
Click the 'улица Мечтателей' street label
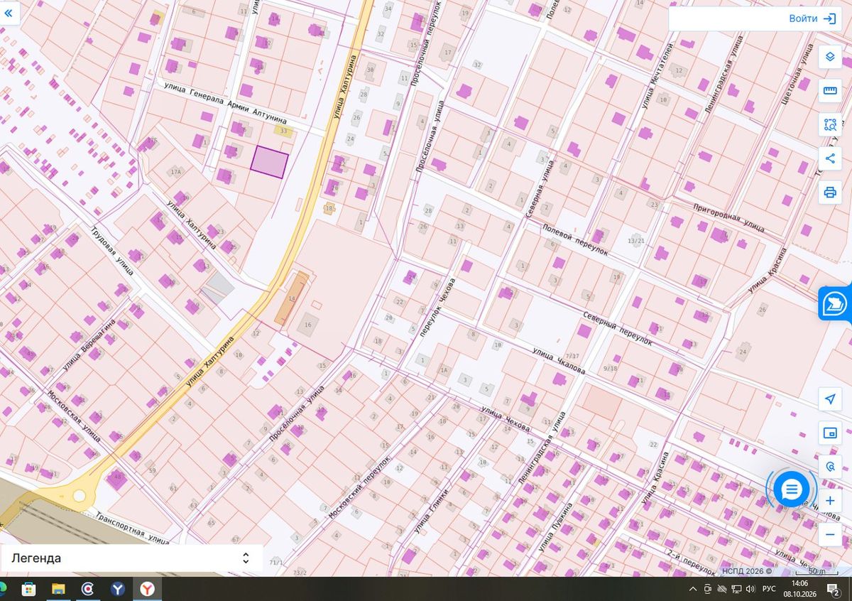tap(657, 75)
